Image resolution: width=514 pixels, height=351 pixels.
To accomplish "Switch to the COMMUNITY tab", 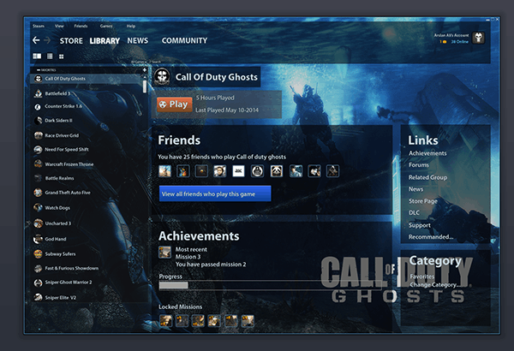I will [x=184, y=40].
